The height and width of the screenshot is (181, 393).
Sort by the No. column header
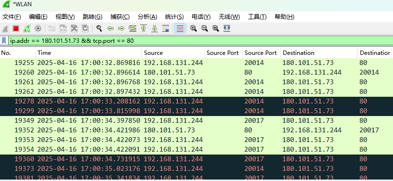coord(17,53)
